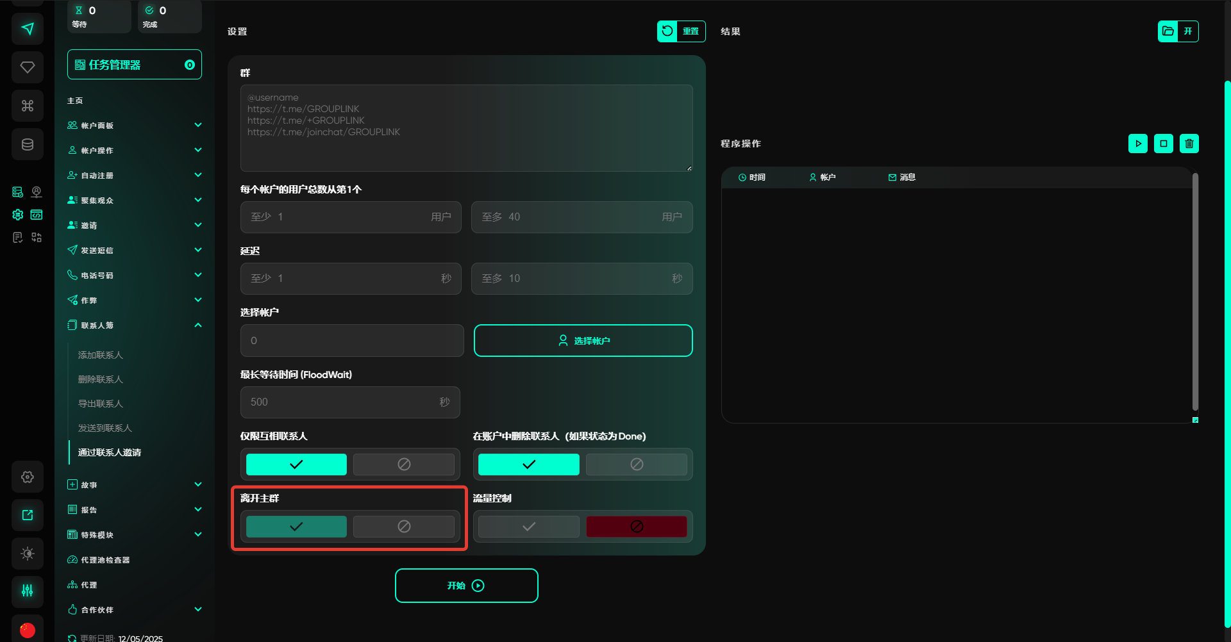Image resolution: width=1231 pixels, height=642 pixels.
Task: Click the trash icon to clear log
Action: [x=1189, y=144]
